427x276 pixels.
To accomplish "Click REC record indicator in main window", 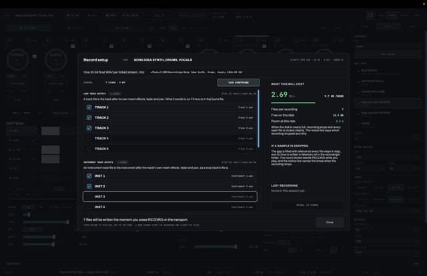I will [130, 15].
